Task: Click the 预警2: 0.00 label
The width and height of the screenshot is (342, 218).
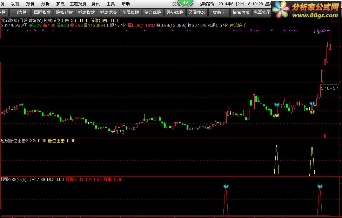Action: [x=76, y=179]
